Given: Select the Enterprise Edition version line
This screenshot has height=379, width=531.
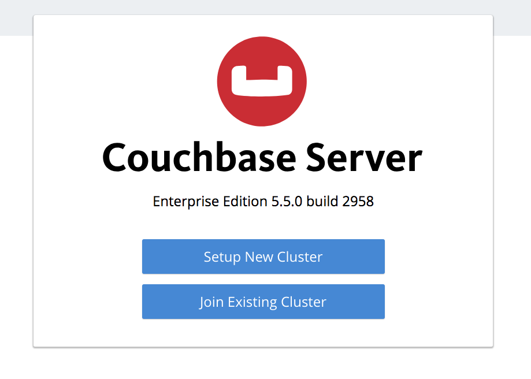Looking at the screenshot, I should pyautogui.click(x=263, y=202).
